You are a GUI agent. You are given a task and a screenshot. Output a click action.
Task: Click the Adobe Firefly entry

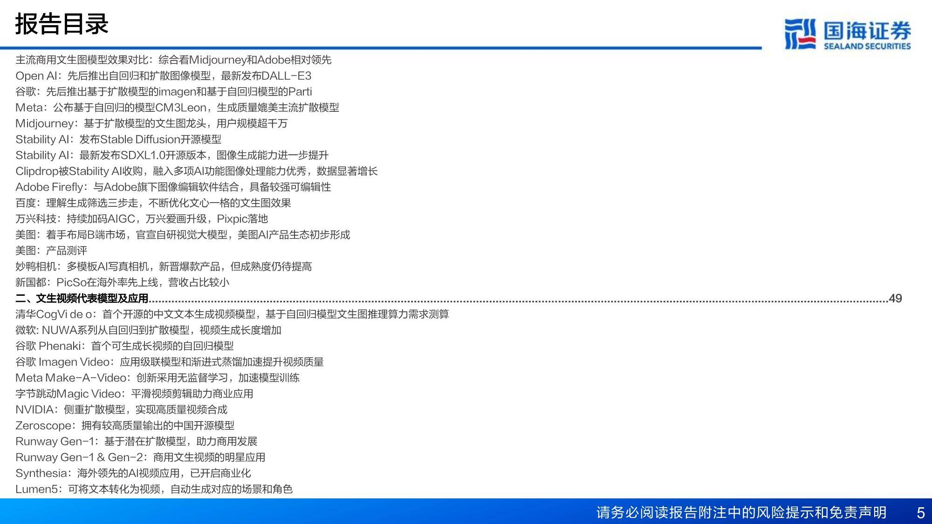tap(173, 187)
